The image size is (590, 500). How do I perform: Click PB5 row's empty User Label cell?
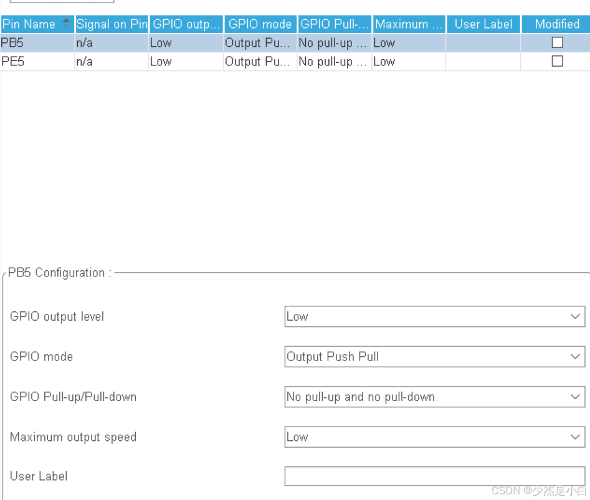[x=483, y=43]
